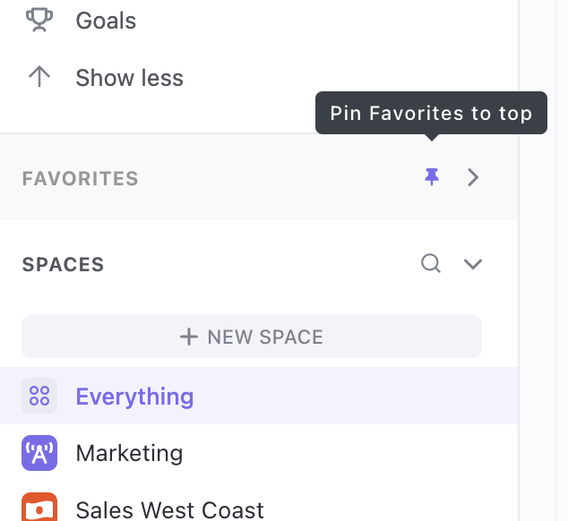This screenshot has width=568, height=521.
Task: Collapse the Spaces section chevron
Action: [x=472, y=264]
